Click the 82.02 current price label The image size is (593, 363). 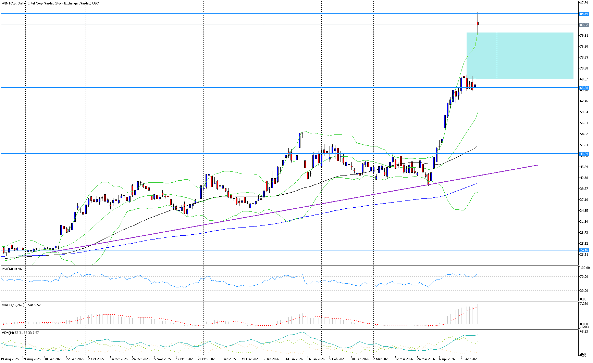[x=584, y=25]
